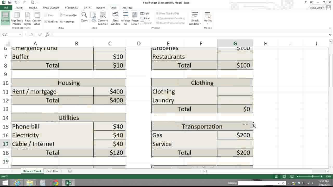Screen dimensions: 333x187
Task: Switch to the REVIEW tab
Action: tap(100, 8)
